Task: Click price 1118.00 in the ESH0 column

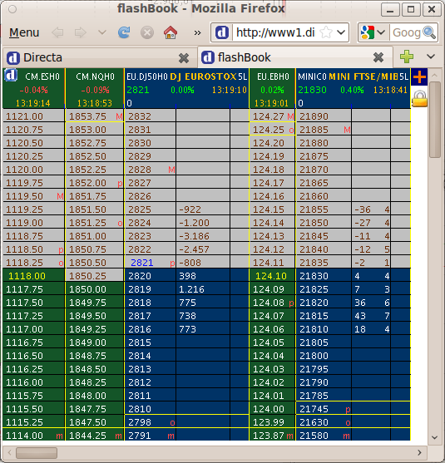Action: tap(27, 276)
